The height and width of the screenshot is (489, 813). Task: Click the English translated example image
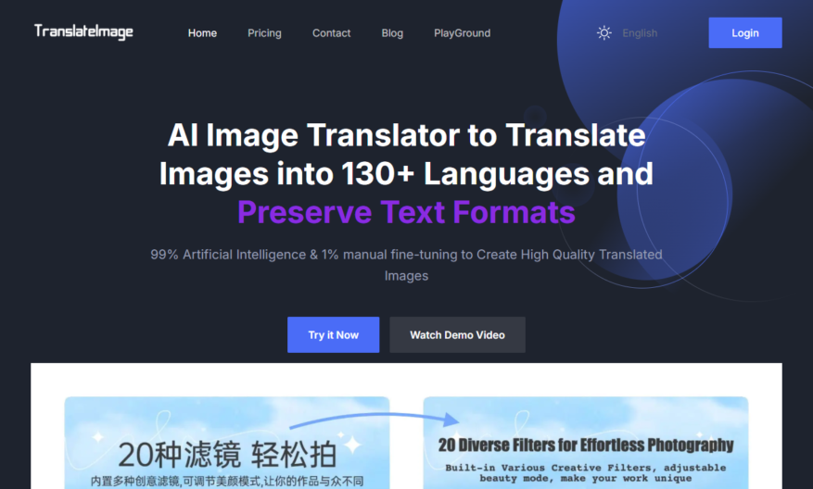click(x=585, y=443)
